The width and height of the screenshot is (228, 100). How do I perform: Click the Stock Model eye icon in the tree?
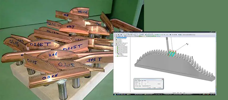(116, 40)
